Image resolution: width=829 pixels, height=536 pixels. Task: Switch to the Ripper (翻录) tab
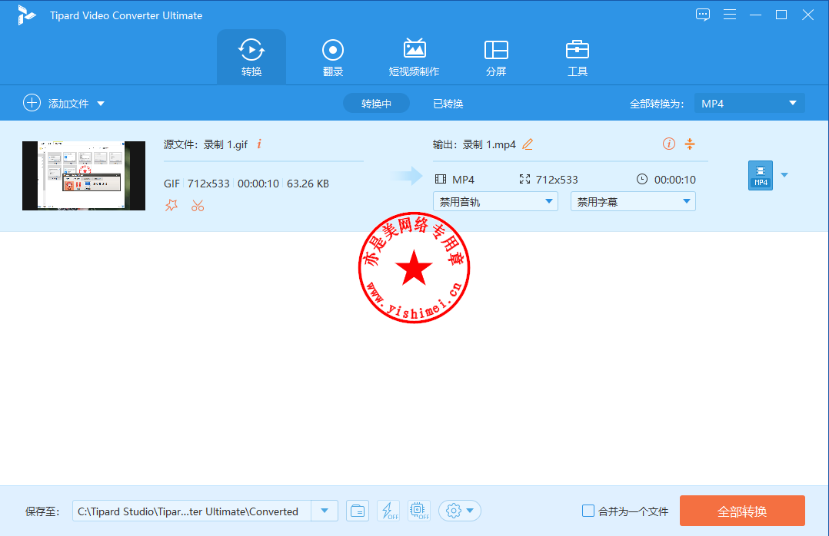332,57
